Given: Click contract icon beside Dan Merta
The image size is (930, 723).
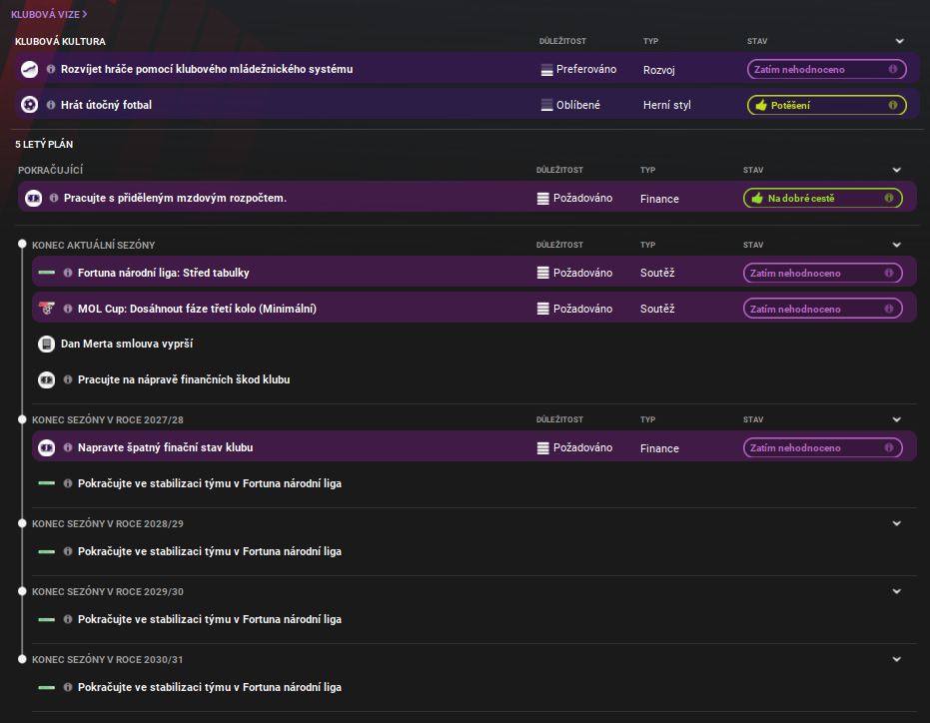Looking at the screenshot, I should pyautogui.click(x=46, y=344).
